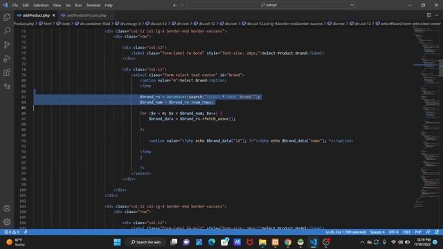The height and width of the screenshot is (249, 443).
Task: Open the Extensions view
Action: pyautogui.click(x=7, y=72)
